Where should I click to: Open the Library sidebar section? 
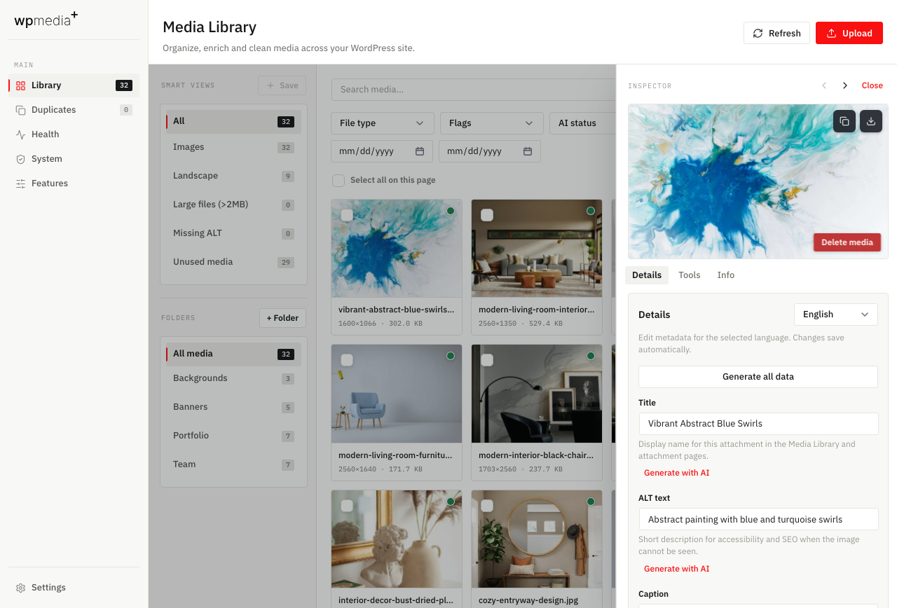74,85
